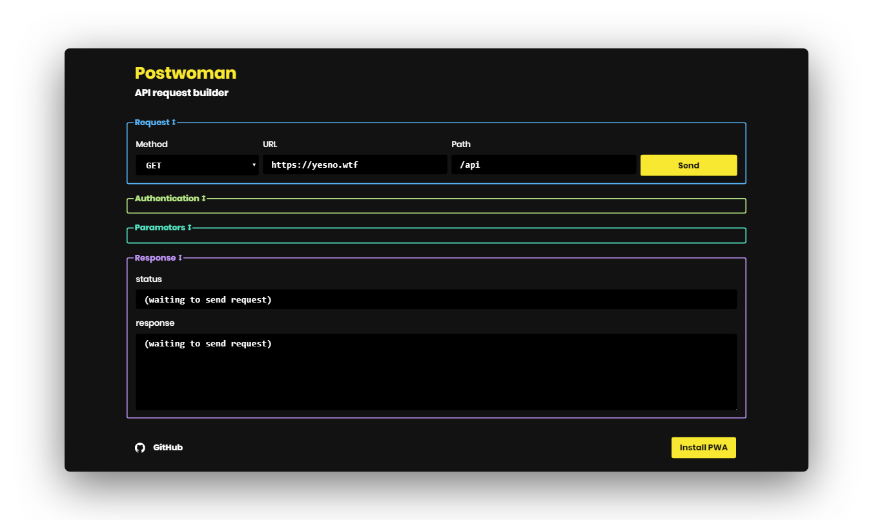Collapse the Response section
This screenshot has width=873, height=520.
point(158,258)
